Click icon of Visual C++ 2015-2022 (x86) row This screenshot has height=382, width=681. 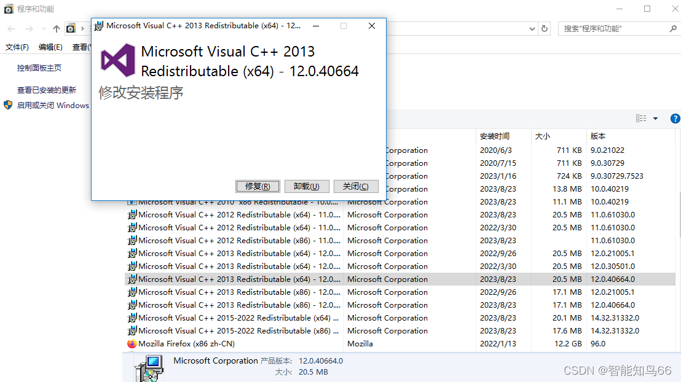tap(132, 331)
